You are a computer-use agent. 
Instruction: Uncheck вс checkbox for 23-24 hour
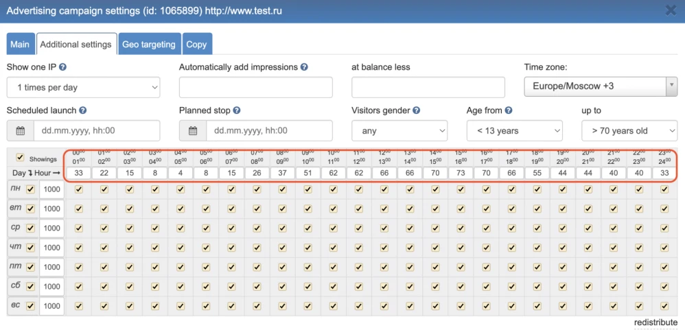[664, 306]
